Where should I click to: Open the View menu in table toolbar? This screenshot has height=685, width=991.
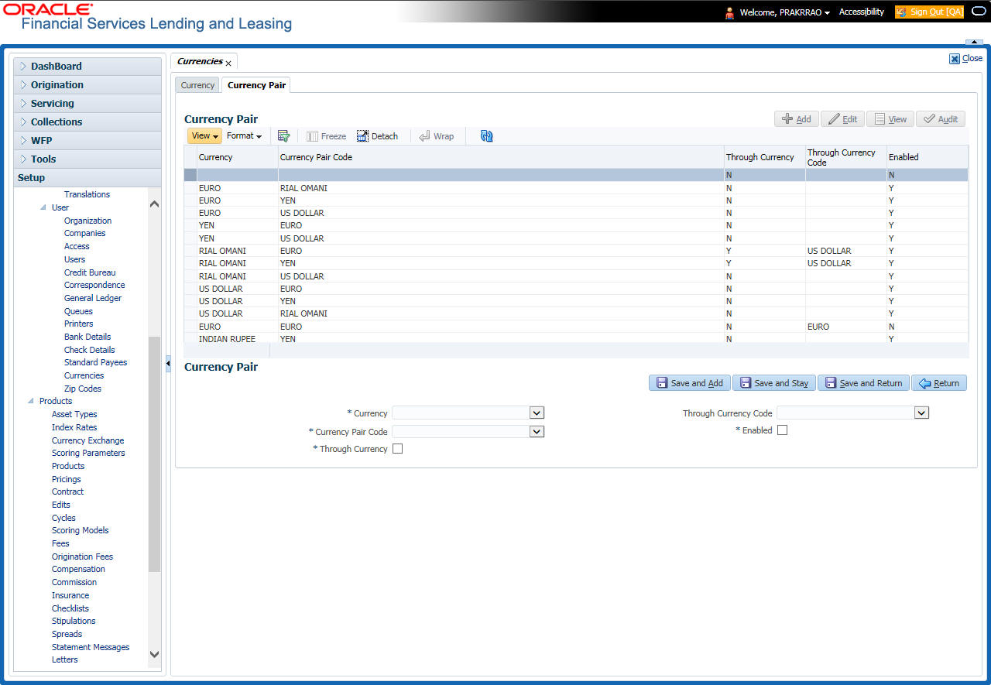coord(205,136)
